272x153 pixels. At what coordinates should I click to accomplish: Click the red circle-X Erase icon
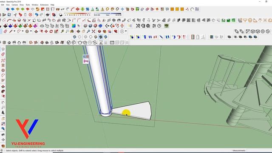30,15
